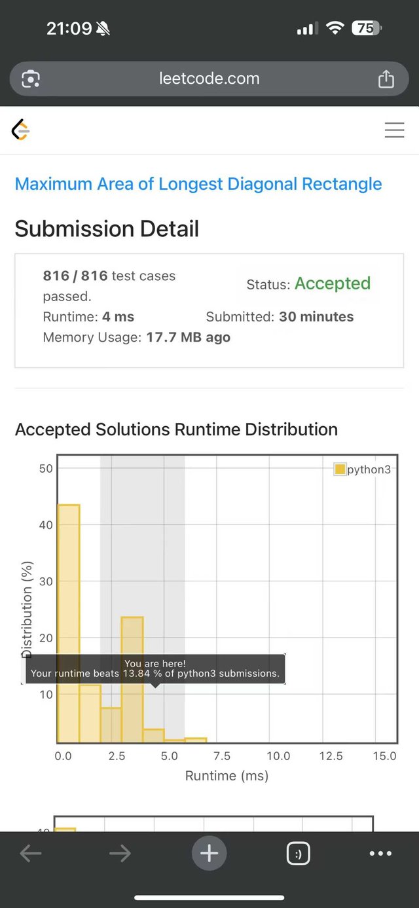The image size is (419, 908).
Task: Tap the share icon in address bar
Action: (x=386, y=79)
